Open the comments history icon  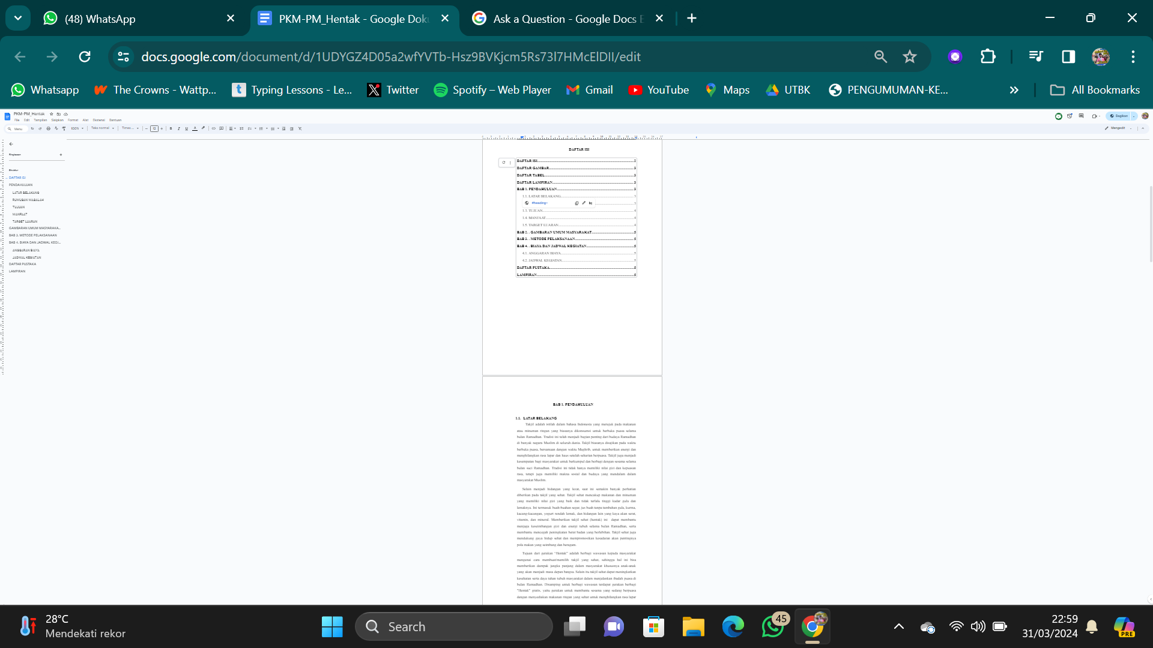[1081, 116]
